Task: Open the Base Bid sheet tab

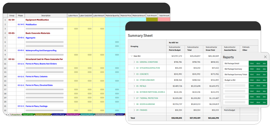Action: (120, 115)
